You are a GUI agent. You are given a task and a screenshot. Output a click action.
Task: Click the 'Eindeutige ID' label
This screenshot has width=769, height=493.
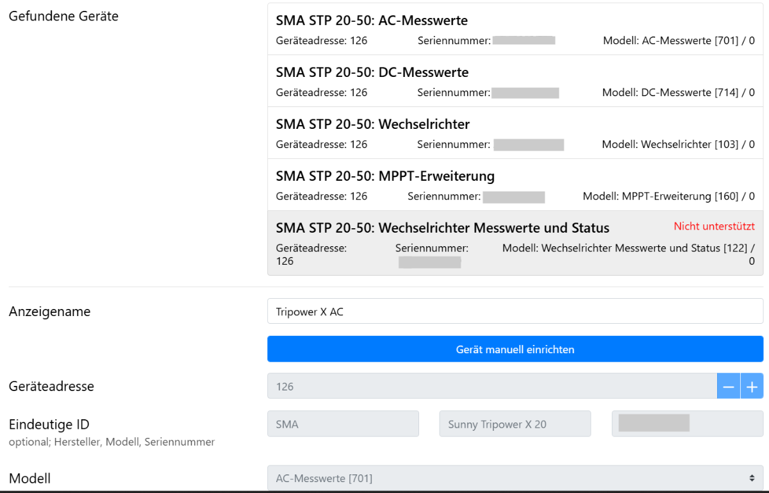[x=49, y=424]
